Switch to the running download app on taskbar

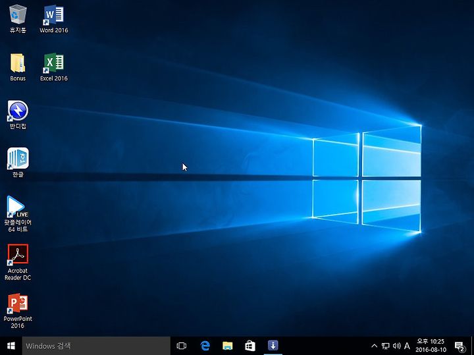[x=273, y=346]
